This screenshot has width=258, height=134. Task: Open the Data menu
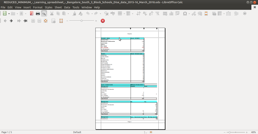point(67,7)
